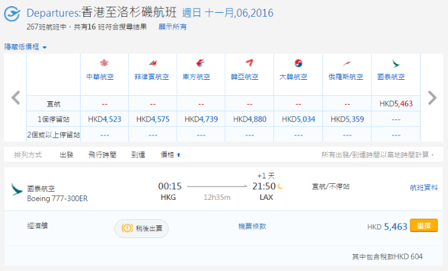Open 機票條款 ticket terms link
Image resolution: width=448 pixels, height=271 pixels.
(253, 227)
